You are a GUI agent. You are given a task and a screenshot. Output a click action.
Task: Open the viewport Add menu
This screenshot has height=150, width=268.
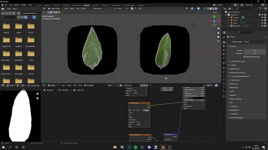click(78, 8)
